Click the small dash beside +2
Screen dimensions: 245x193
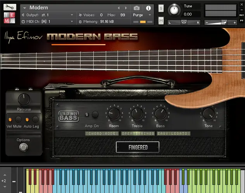[14, 181]
